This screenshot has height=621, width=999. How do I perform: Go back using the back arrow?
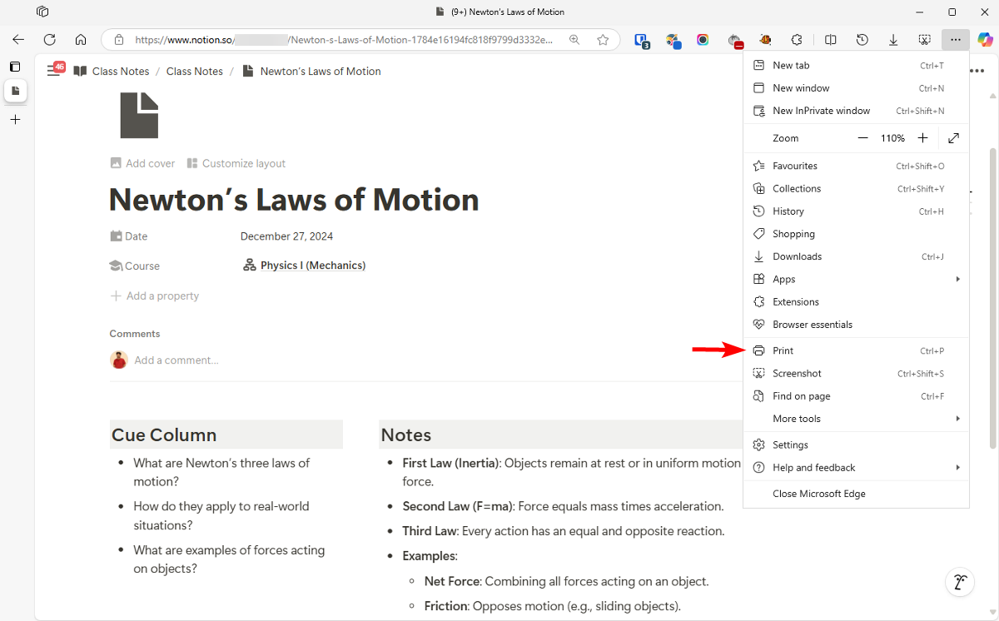(17, 39)
